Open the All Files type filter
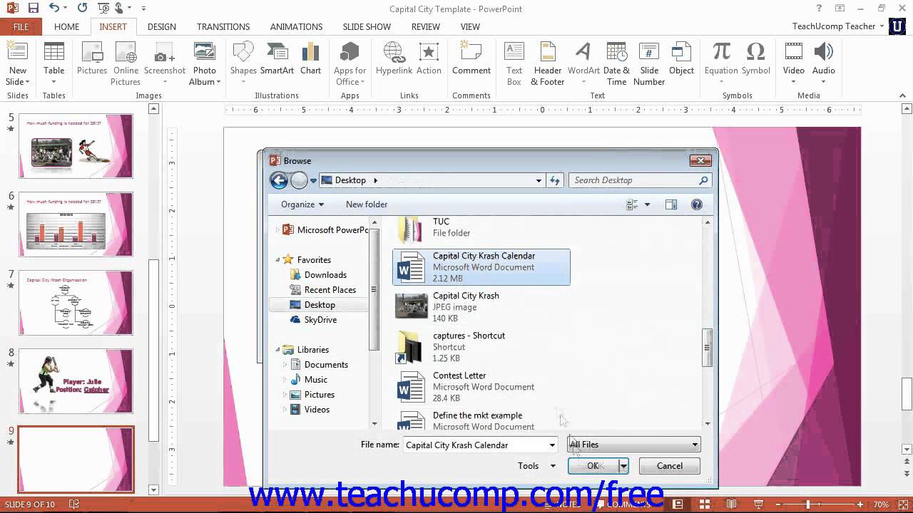 click(634, 445)
